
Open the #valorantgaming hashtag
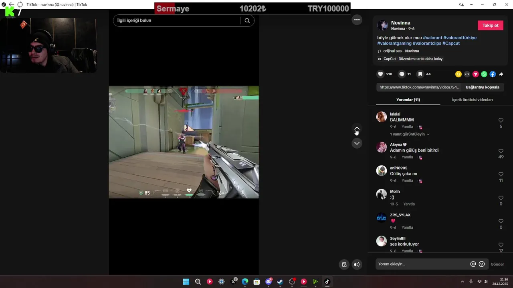pos(394,43)
